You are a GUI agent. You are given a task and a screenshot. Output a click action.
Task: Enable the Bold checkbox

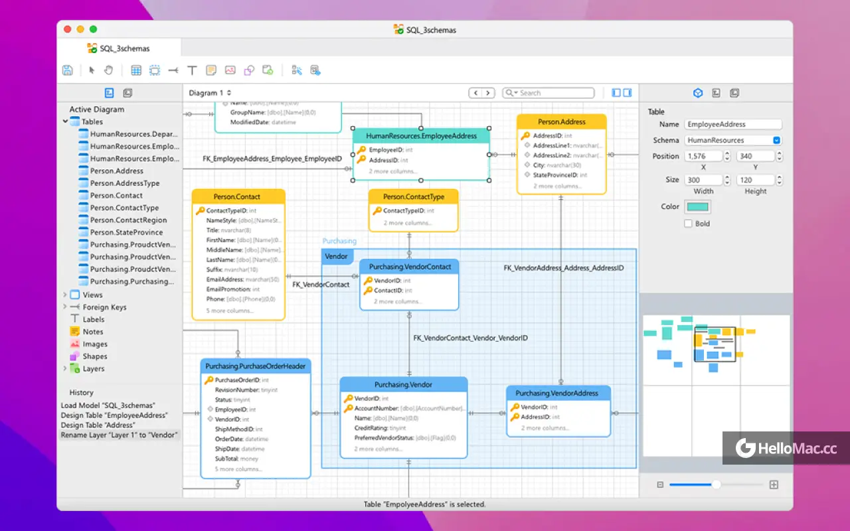click(688, 224)
